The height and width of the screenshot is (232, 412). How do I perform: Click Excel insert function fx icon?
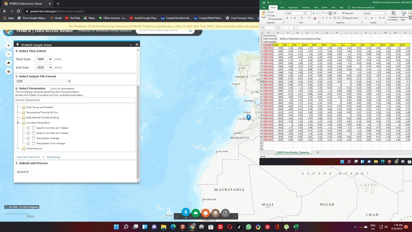pos(294,28)
